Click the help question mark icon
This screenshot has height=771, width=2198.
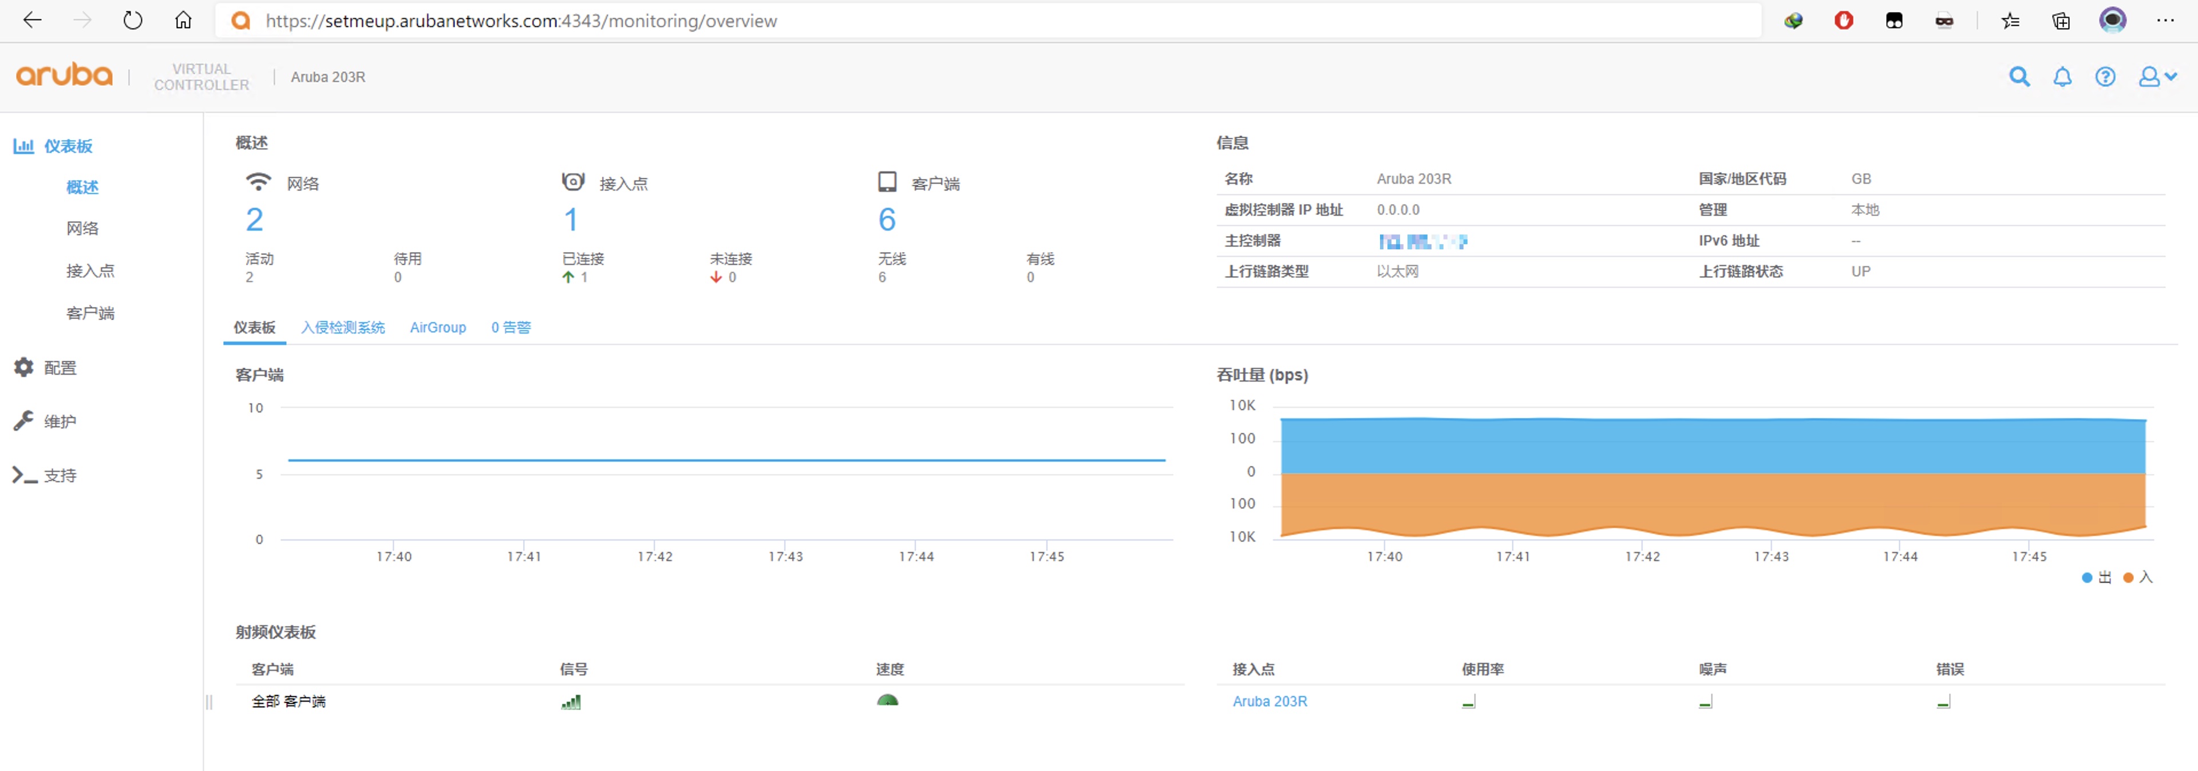[x=2105, y=77]
